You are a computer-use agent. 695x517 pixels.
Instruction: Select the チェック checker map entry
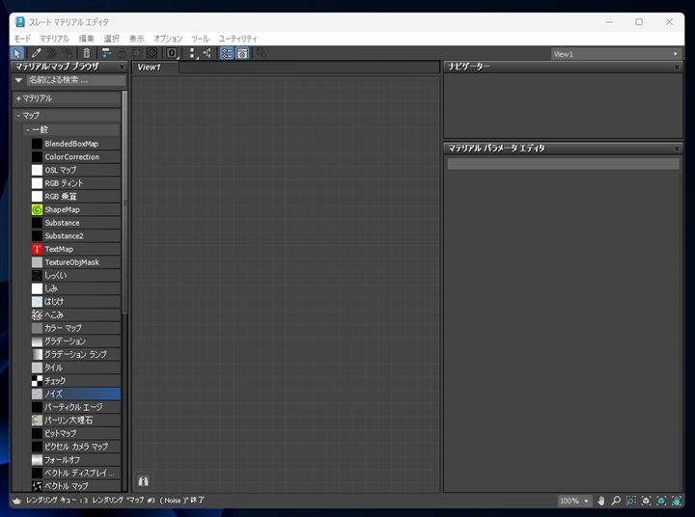pyautogui.click(x=76, y=381)
